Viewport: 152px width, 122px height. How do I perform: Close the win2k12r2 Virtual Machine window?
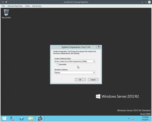coord(149,2)
